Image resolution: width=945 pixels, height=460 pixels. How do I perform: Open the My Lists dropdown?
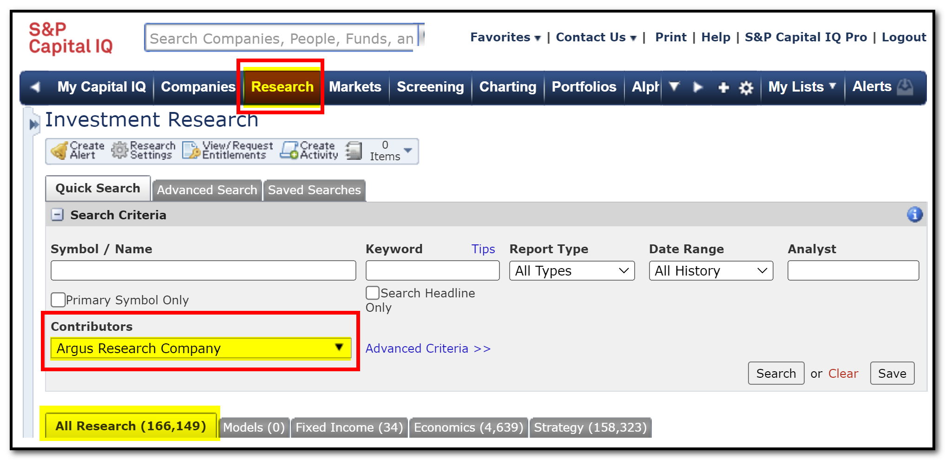click(802, 87)
